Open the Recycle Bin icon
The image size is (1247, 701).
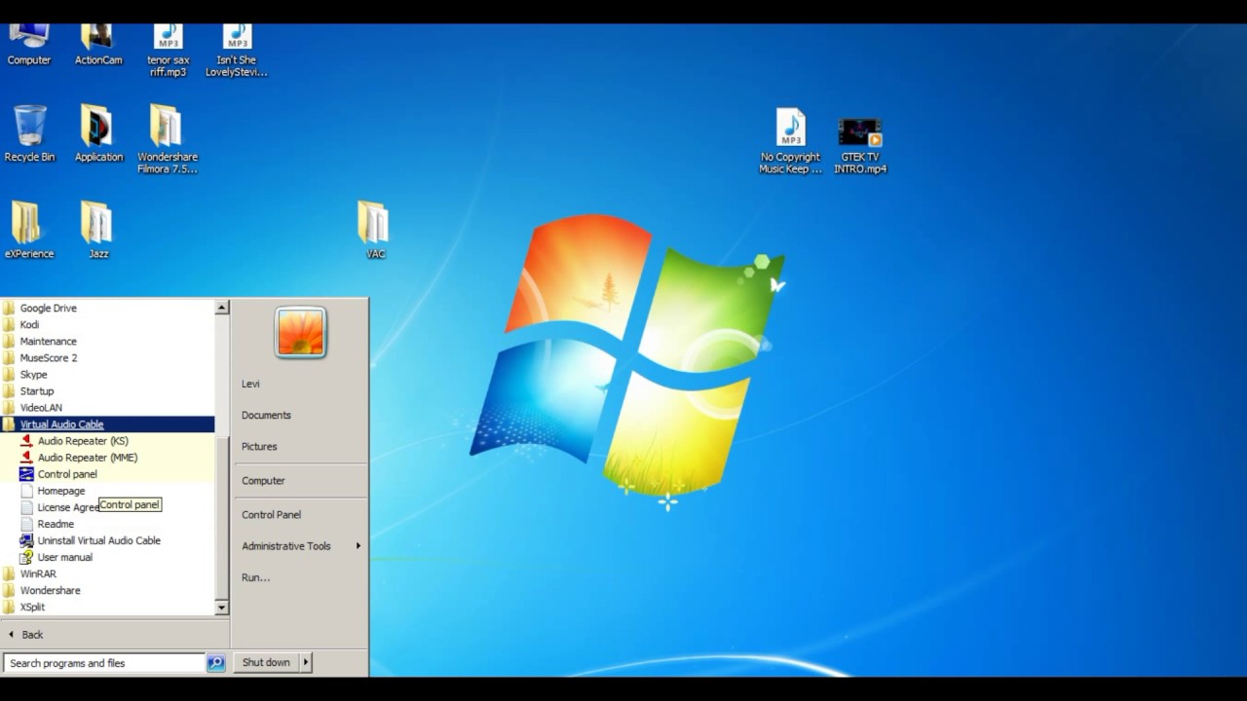29,133
